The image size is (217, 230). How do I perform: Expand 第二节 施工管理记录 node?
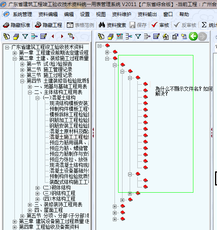click(22, 70)
